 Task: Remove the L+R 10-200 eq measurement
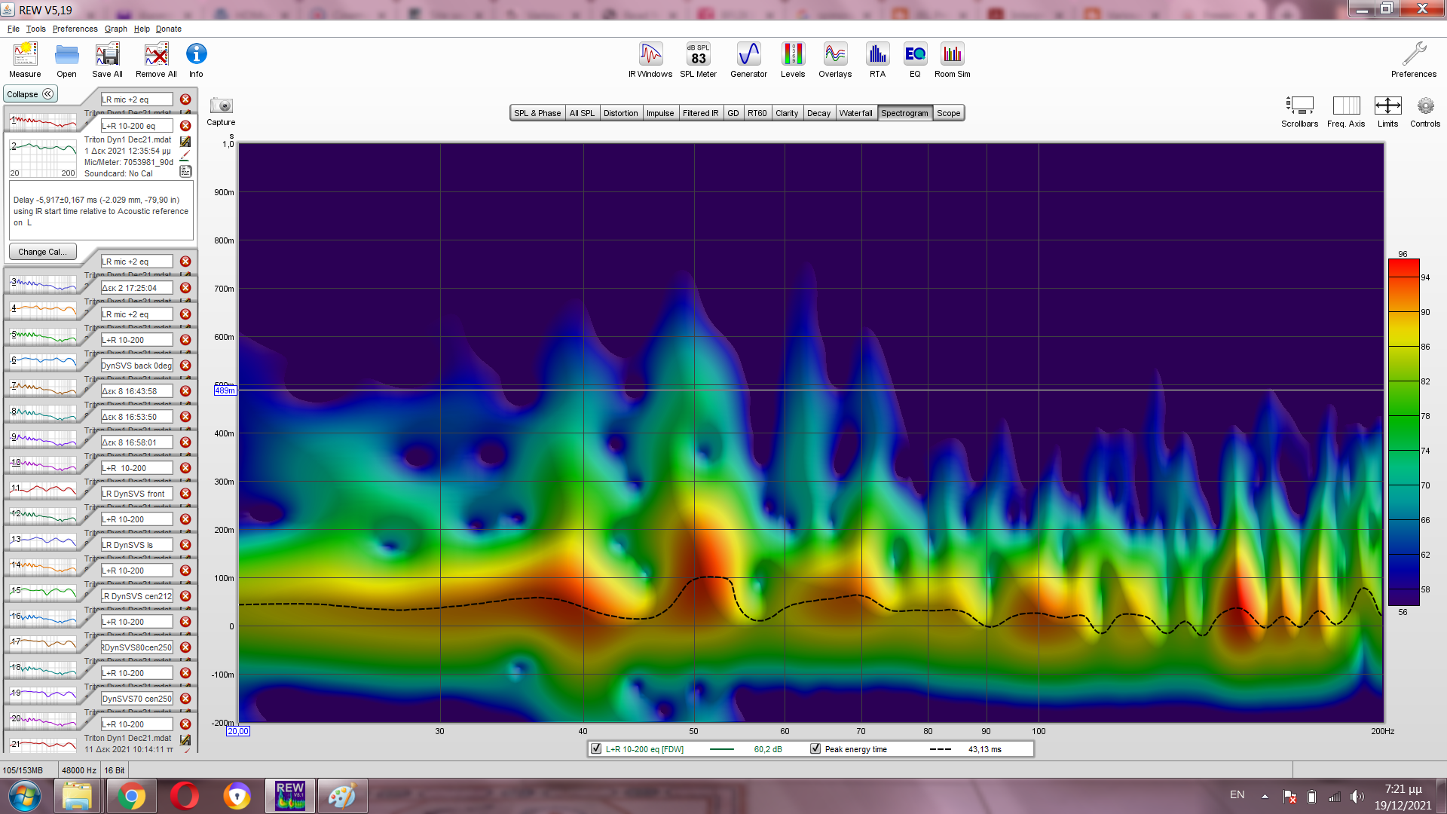pyautogui.click(x=185, y=126)
